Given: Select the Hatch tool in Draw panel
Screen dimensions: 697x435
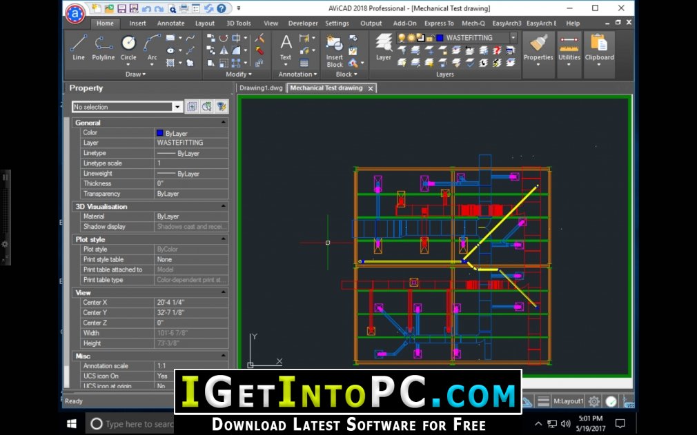Looking at the screenshot, I should pos(170,63).
